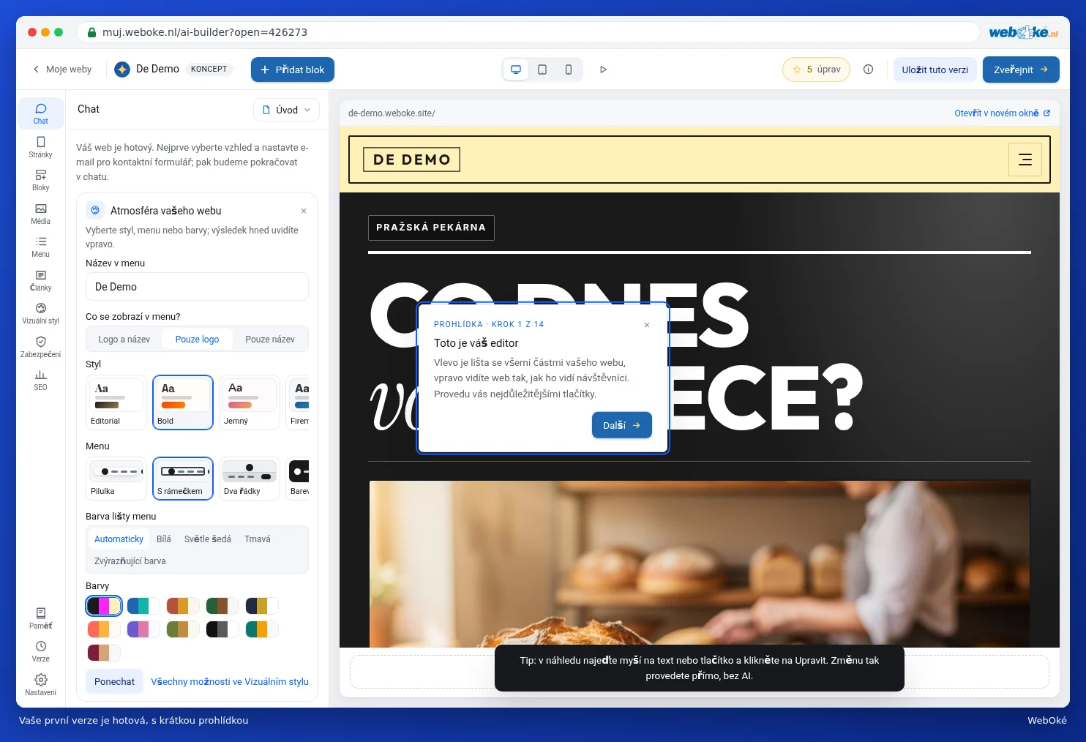Pick the blue-teal-white color palette
Screen dimensions: 1086x742
click(x=143, y=606)
